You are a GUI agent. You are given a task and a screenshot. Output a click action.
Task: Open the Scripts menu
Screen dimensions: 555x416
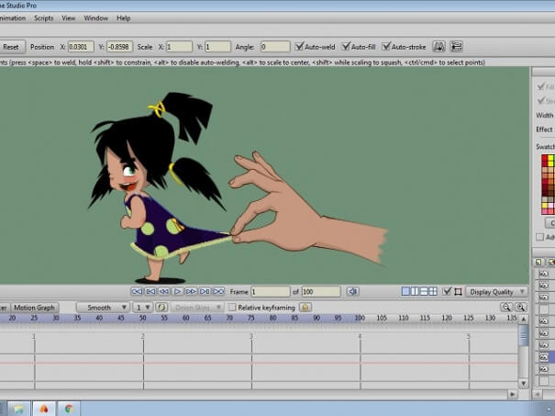tap(43, 17)
